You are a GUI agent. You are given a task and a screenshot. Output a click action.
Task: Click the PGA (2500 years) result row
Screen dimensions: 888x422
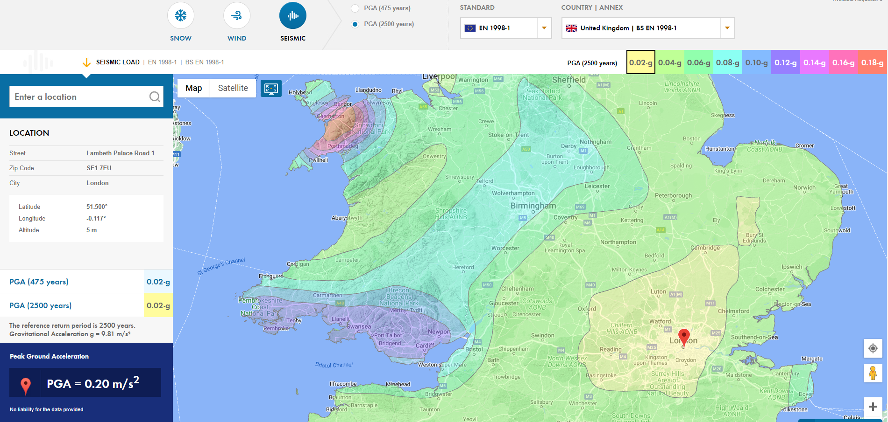pyautogui.click(x=86, y=305)
